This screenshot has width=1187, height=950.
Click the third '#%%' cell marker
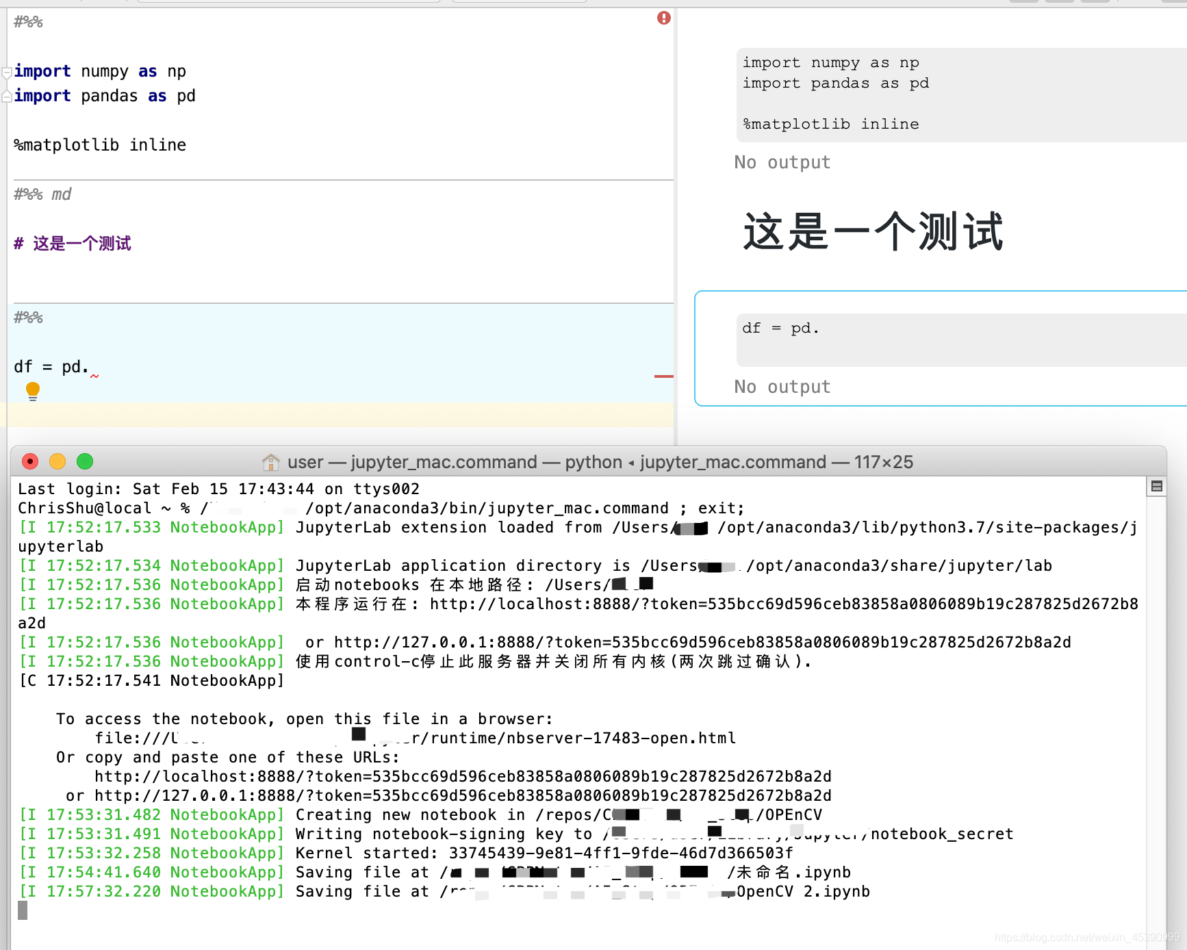pos(28,318)
